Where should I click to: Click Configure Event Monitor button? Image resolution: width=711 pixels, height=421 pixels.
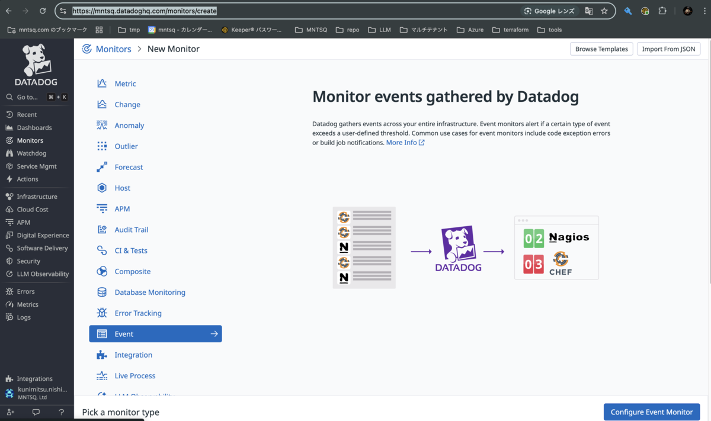[x=652, y=412]
